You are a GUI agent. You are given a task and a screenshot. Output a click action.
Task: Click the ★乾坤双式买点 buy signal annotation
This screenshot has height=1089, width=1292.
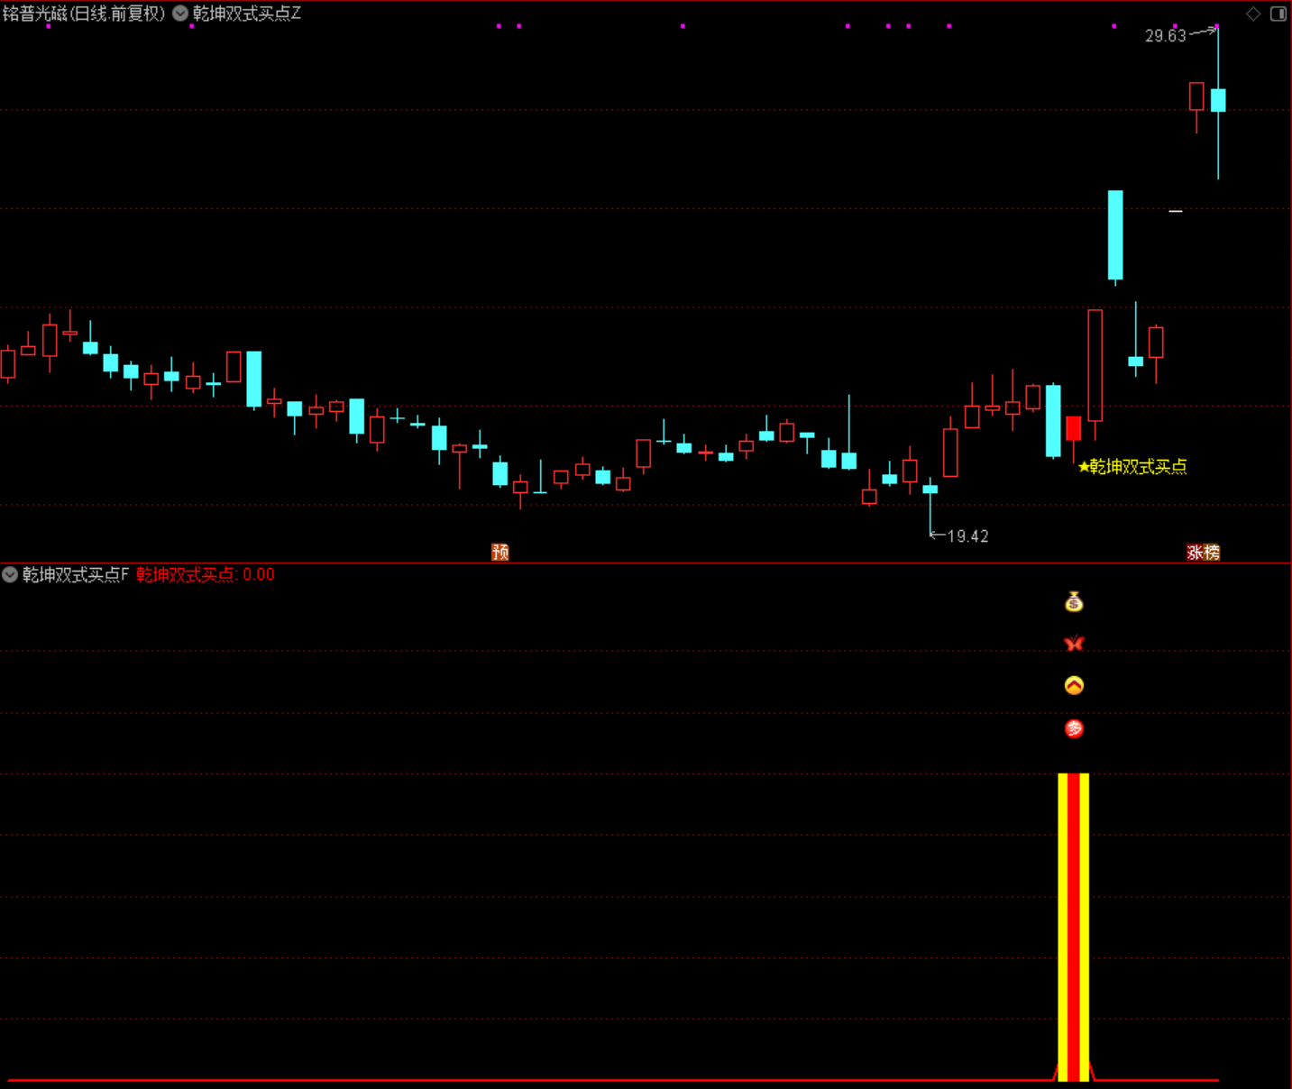point(1132,466)
